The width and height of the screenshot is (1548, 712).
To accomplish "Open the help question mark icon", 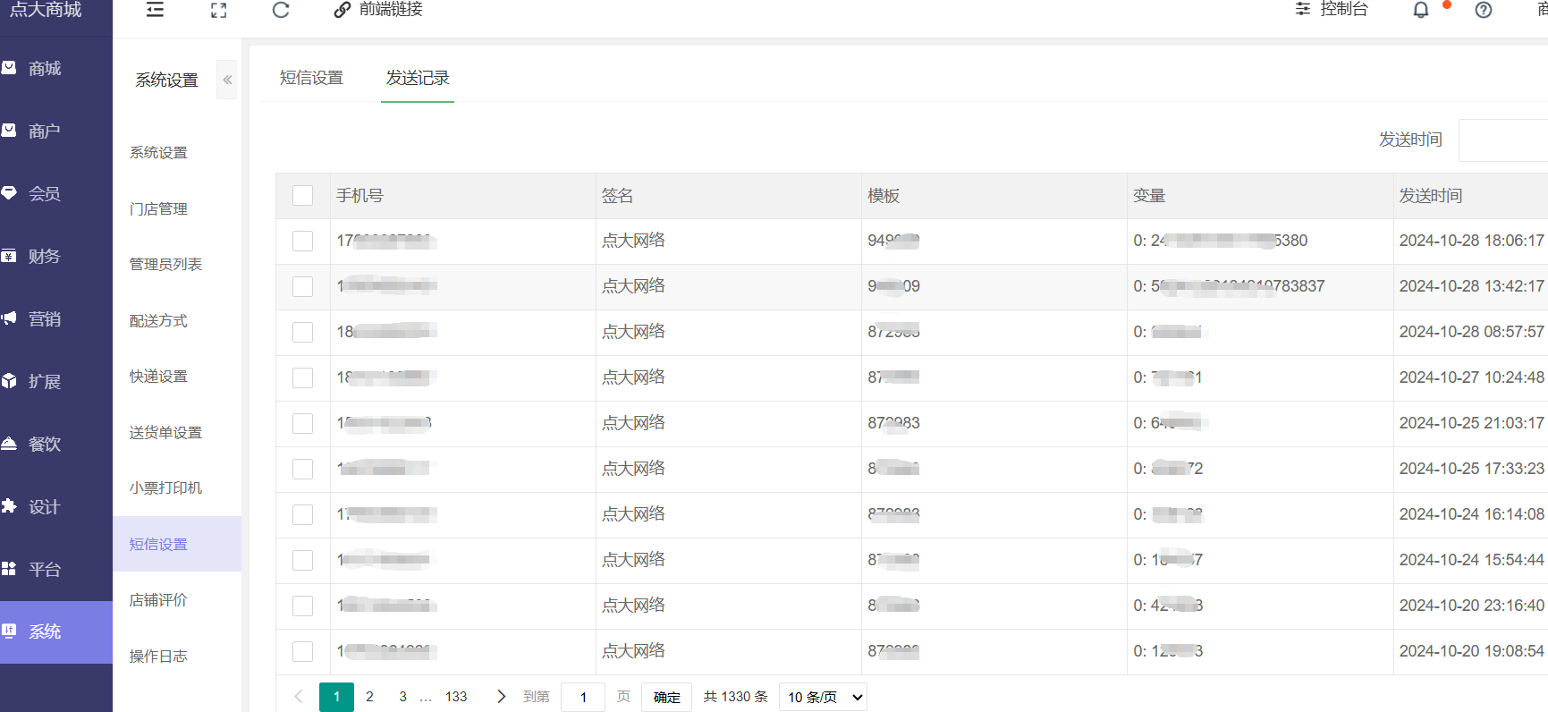I will pos(1484,10).
